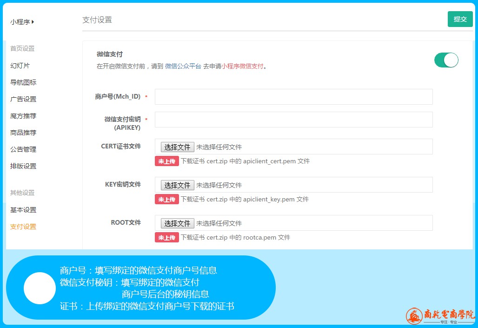Focus the 商户号(Mch_ID) input field
Screen dimensions: 478x328
click(293, 97)
